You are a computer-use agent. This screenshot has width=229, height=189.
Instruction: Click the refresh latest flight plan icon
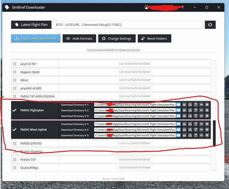pyautogui.click(x=210, y=25)
